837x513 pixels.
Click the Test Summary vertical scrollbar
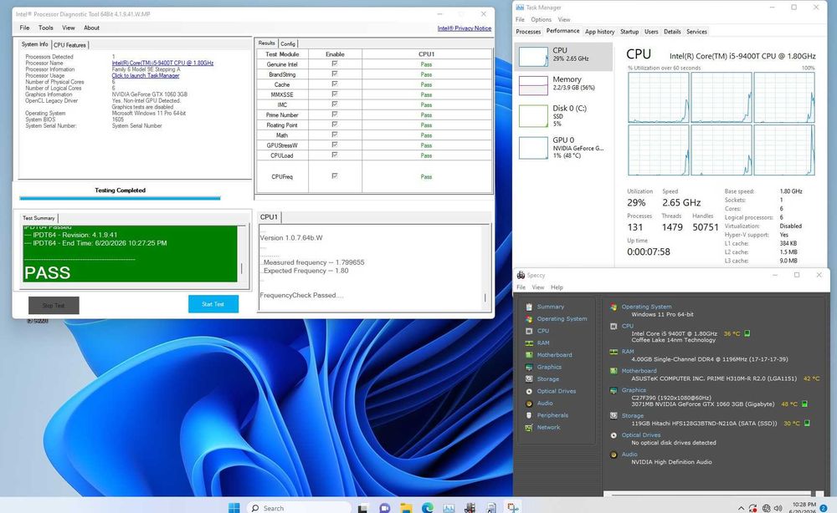pyautogui.click(x=242, y=253)
